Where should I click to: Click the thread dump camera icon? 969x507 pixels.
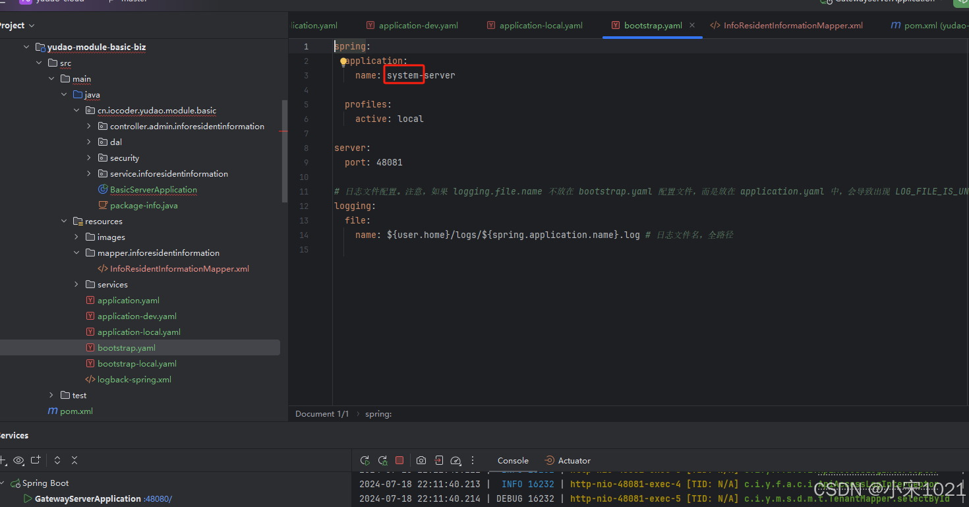coord(421,460)
